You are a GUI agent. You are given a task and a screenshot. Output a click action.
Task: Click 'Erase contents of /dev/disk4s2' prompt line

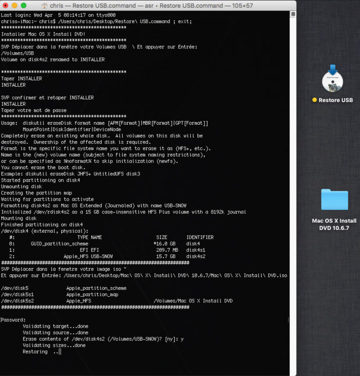103,339
